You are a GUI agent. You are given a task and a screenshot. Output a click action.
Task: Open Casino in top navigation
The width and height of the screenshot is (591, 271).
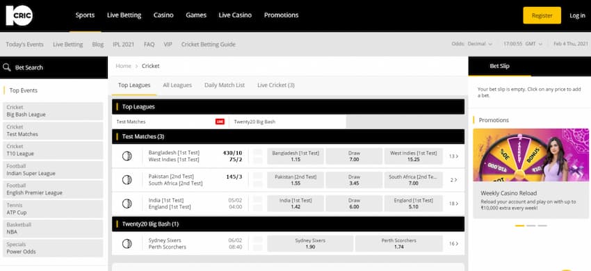pyautogui.click(x=163, y=15)
